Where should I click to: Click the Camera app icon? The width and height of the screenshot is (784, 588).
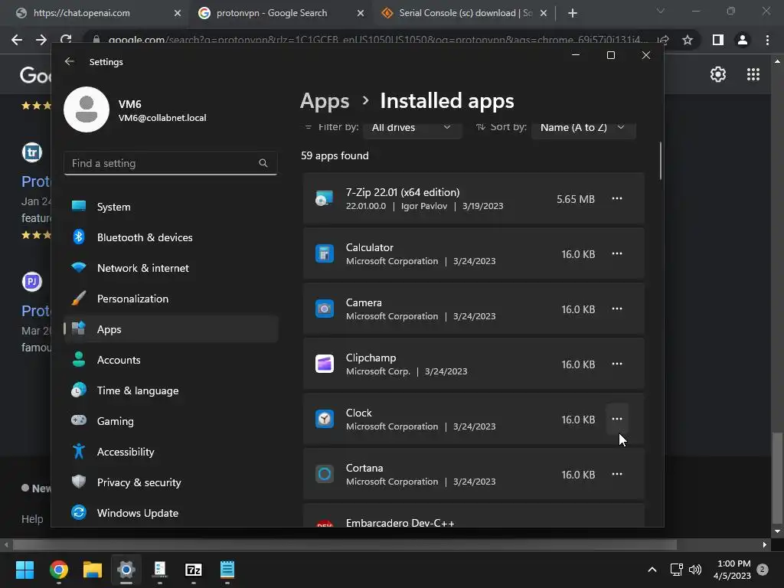coord(325,309)
